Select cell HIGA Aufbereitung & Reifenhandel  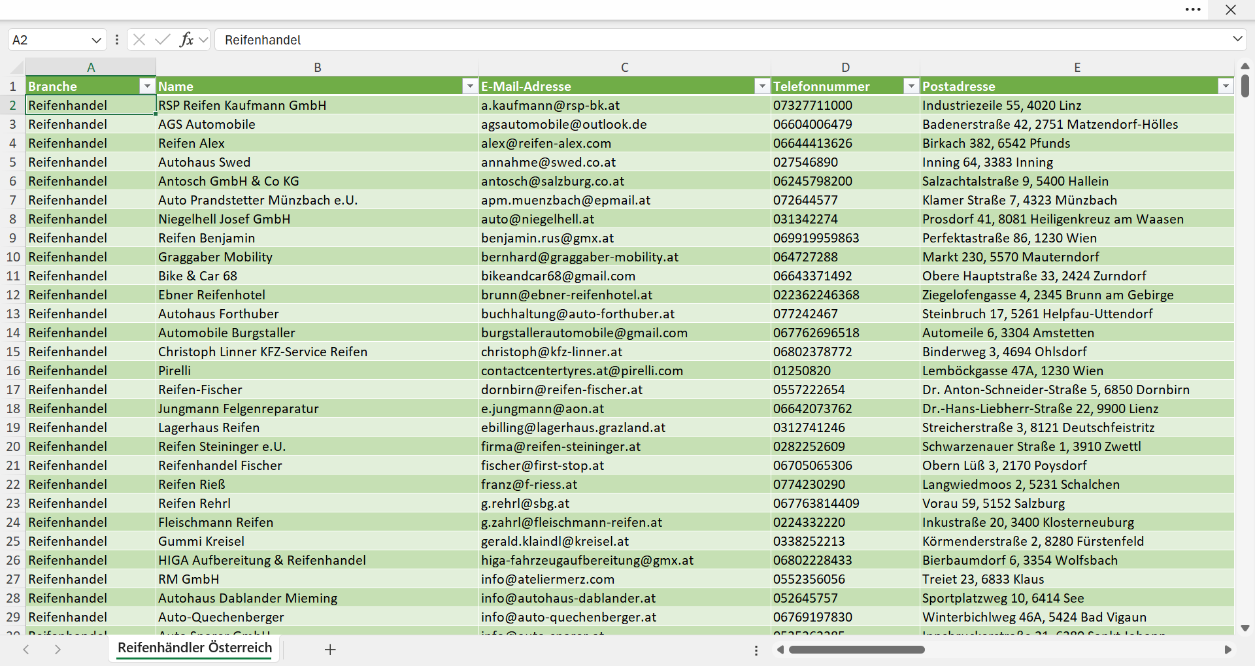click(318, 560)
